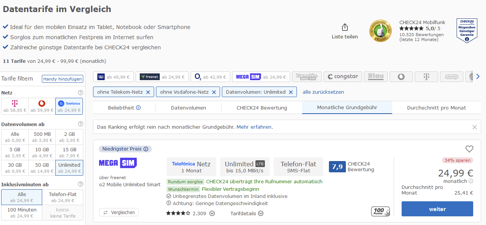Screen dimensions: 486x225
Task: Select data volume 30 GB
Action: [x=15, y=168]
